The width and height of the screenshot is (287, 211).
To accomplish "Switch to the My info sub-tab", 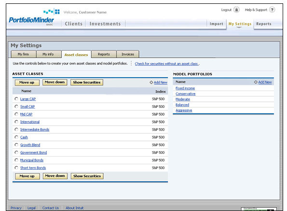I will click(x=48, y=54).
